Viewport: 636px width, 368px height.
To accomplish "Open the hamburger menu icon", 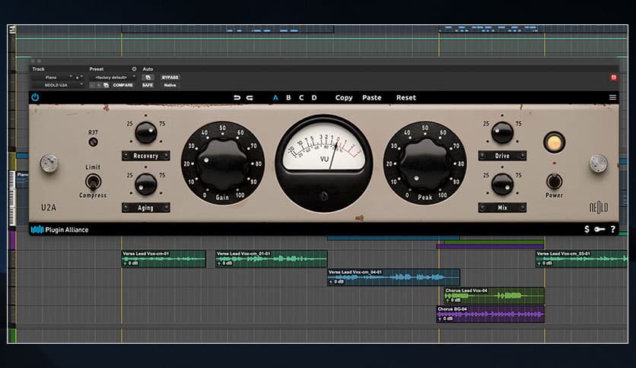I will (x=612, y=97).
